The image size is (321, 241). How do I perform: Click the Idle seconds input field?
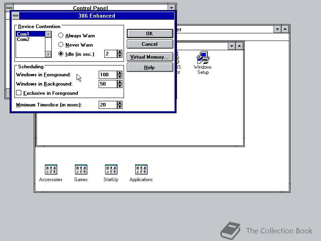[111, 54]
